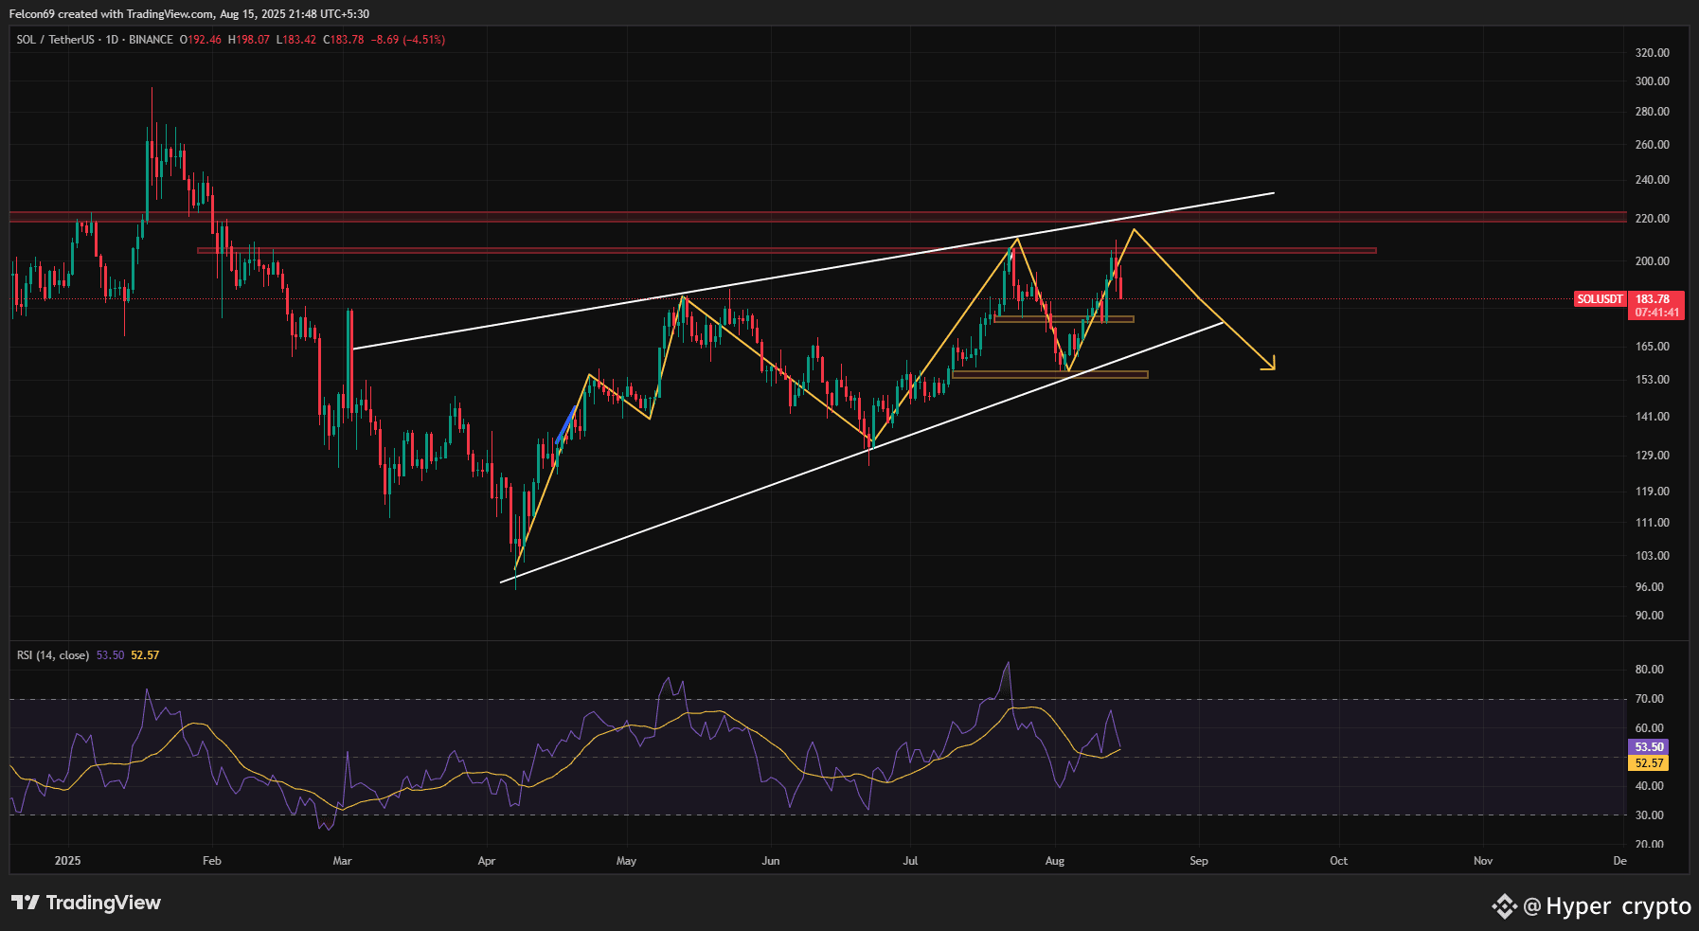Click the change value −8.69 (−4.51%)
The image size is (1699, 931).
pos(408,40)
